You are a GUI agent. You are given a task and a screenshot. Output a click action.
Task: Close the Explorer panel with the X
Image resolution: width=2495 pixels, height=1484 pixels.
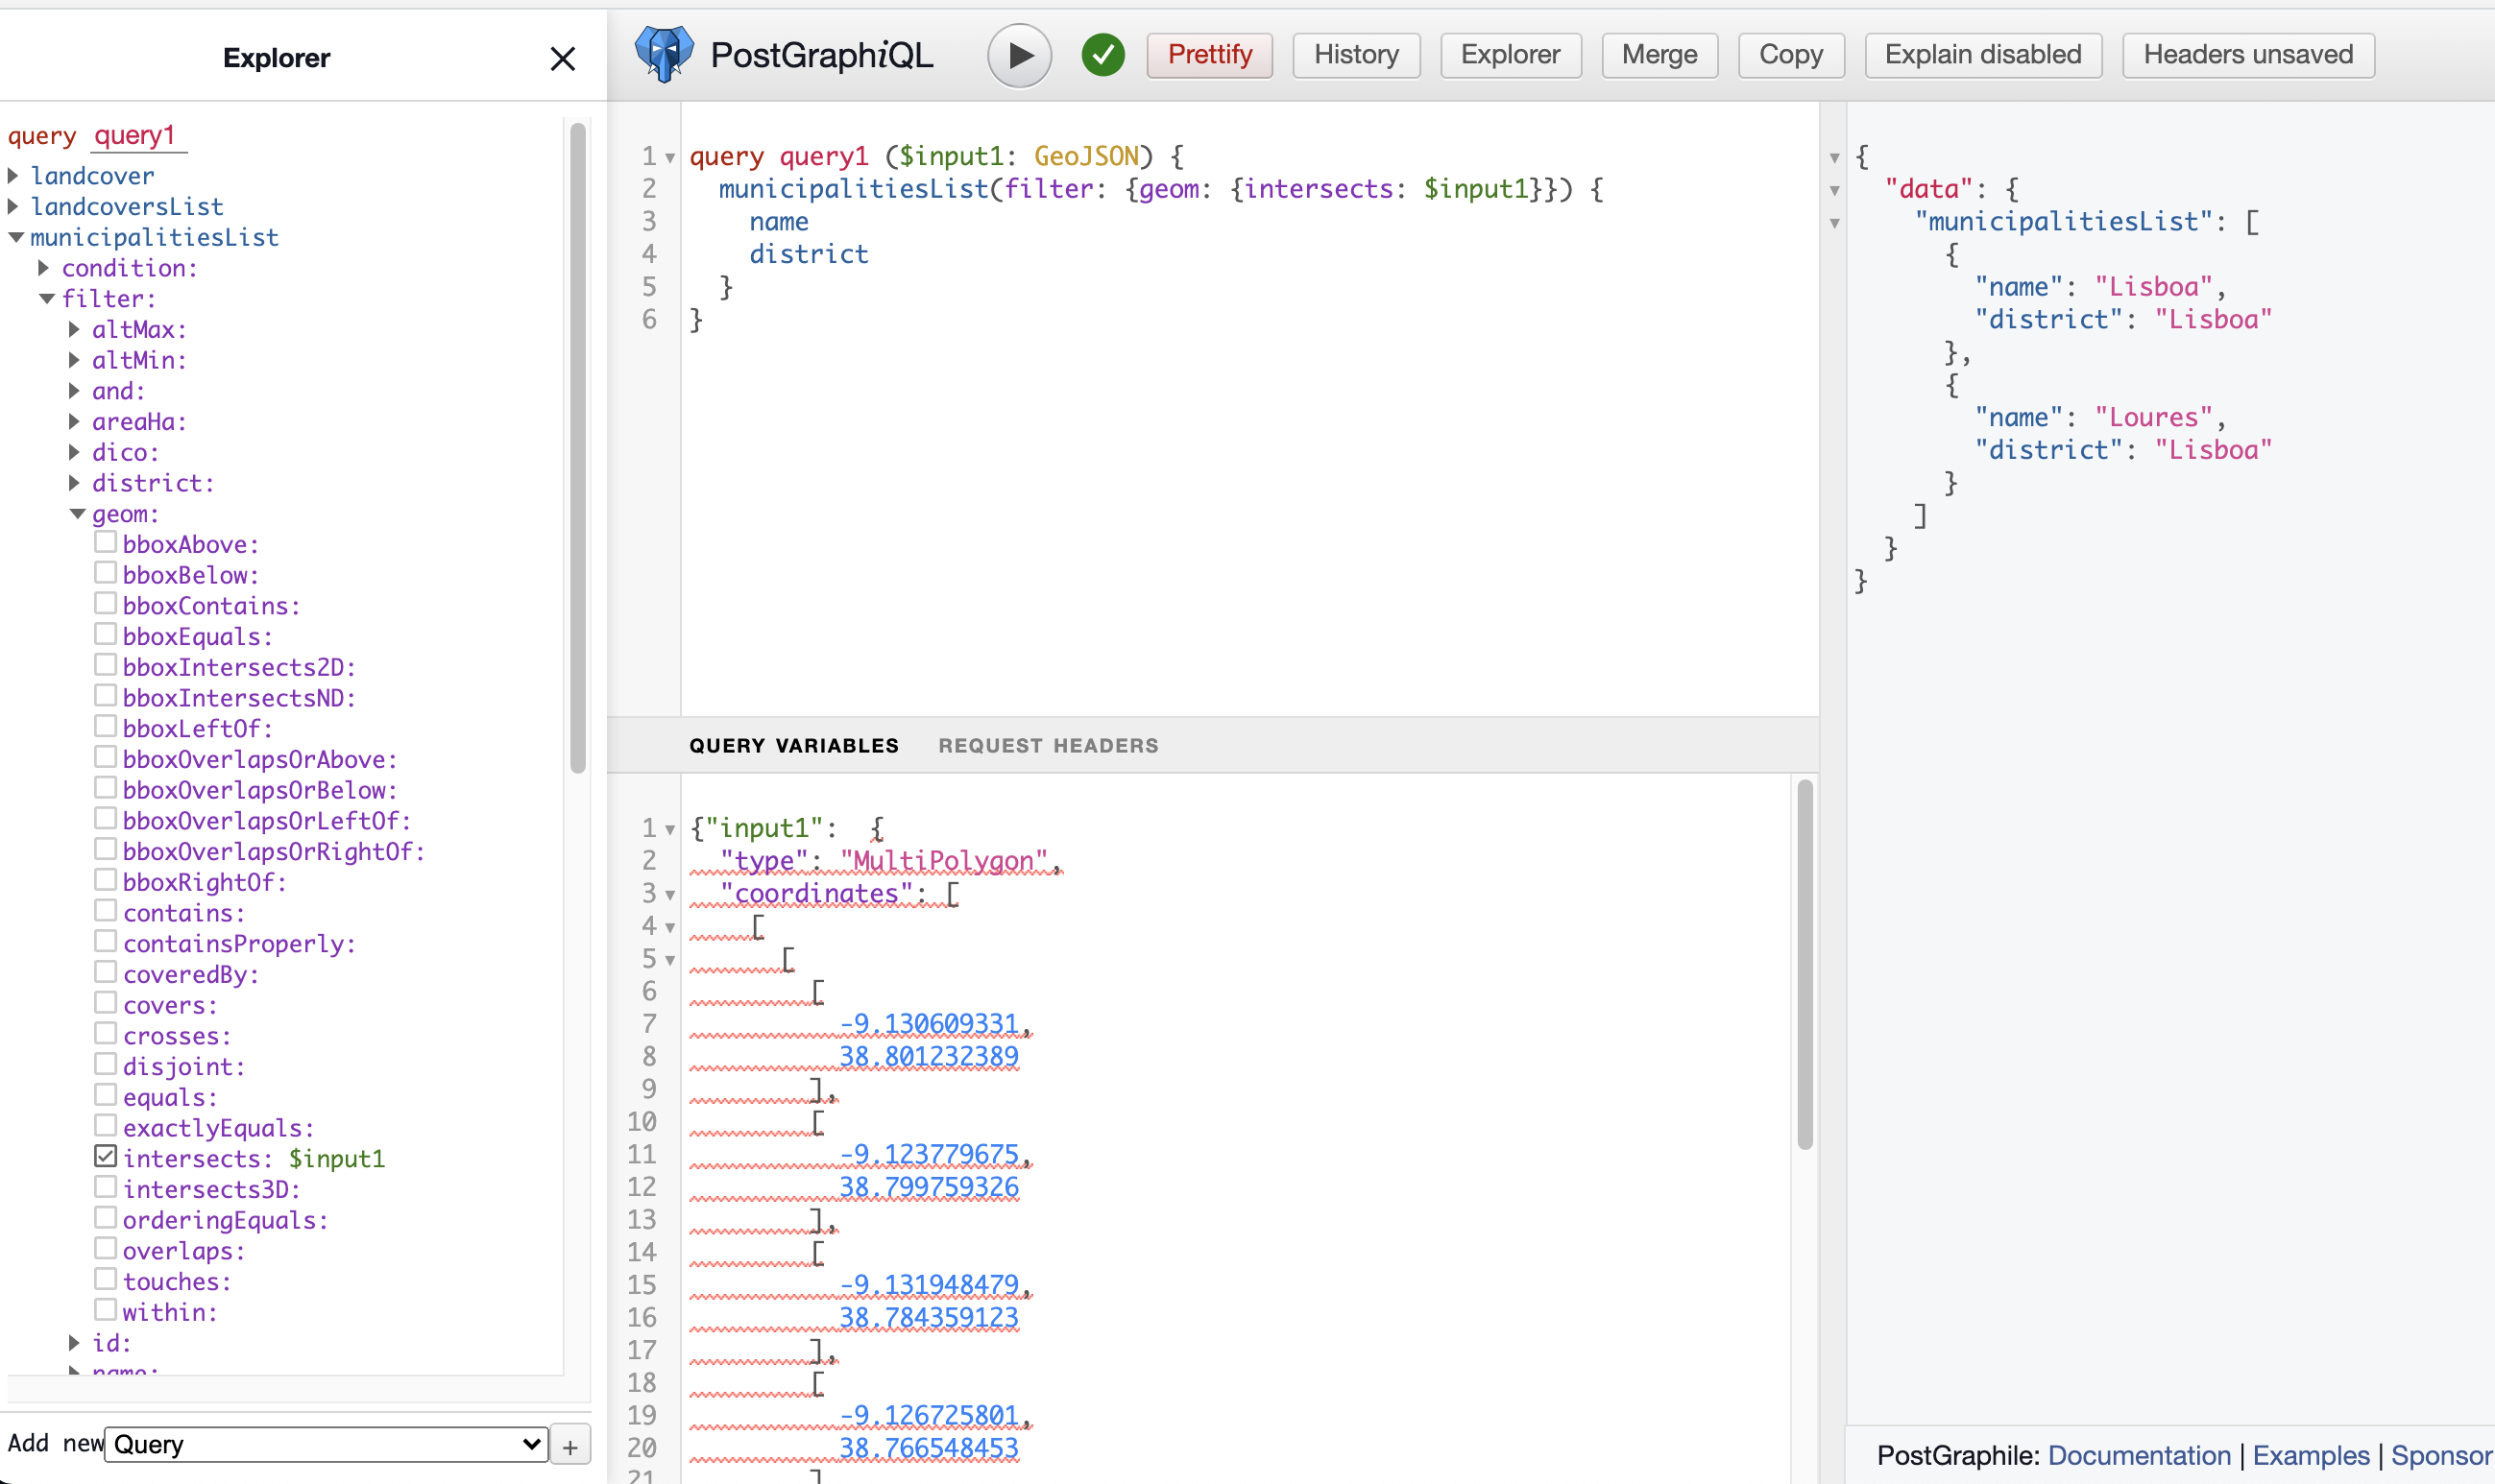click(562, 59)
